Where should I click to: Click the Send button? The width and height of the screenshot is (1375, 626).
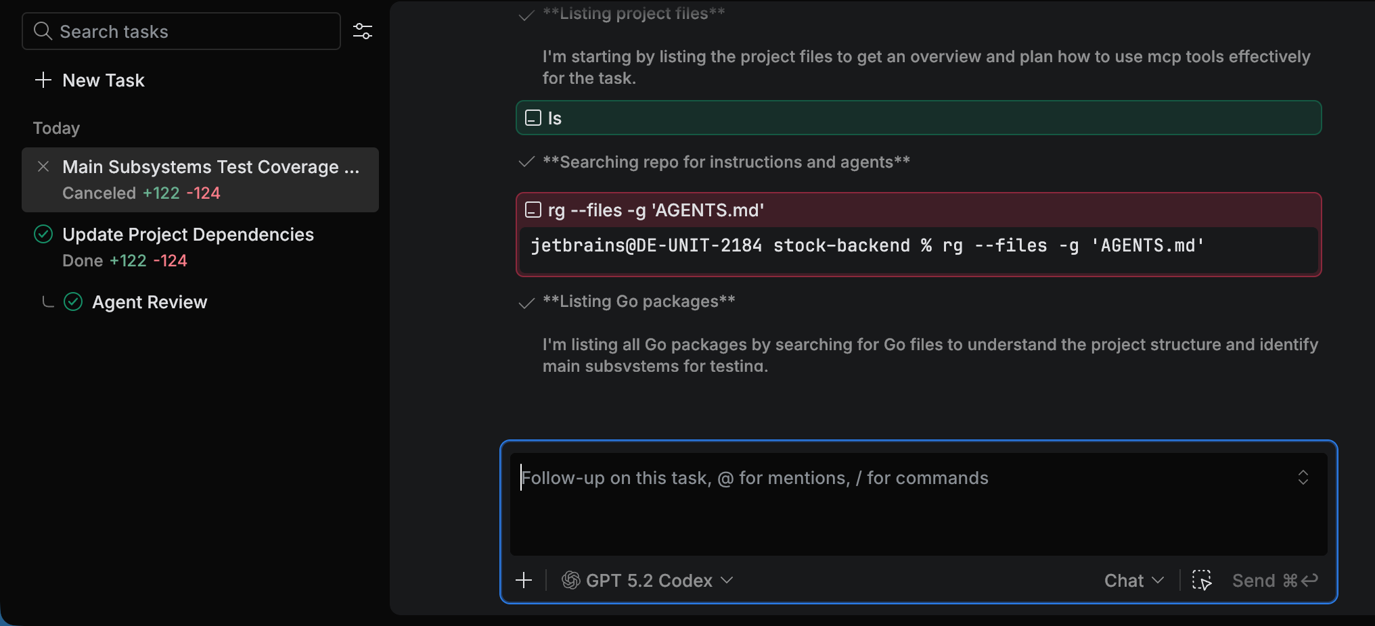pyautogui.click(x=1253, y=580)
